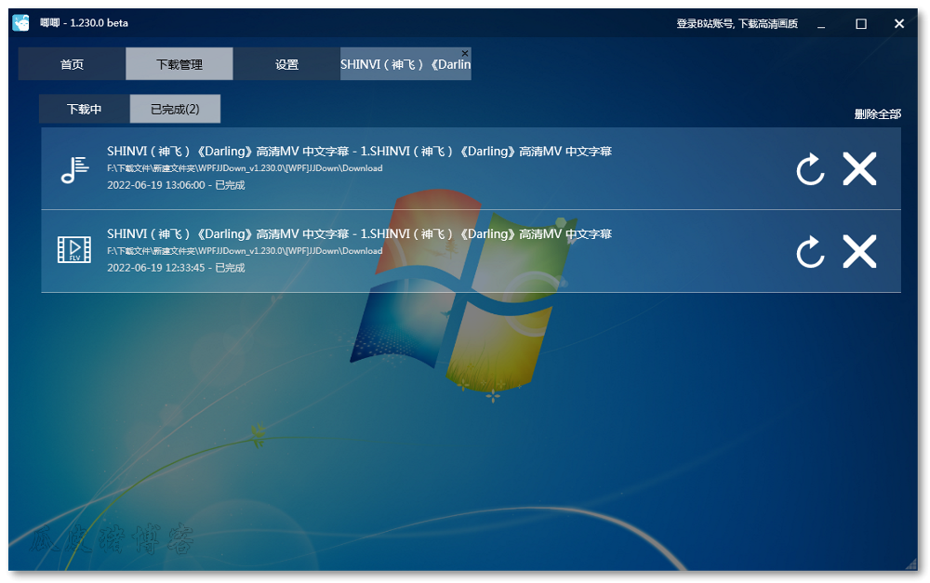Viewport: 930px width, 583px height.
Task: Open the 首页 tab
Action: tap(72, 64)
